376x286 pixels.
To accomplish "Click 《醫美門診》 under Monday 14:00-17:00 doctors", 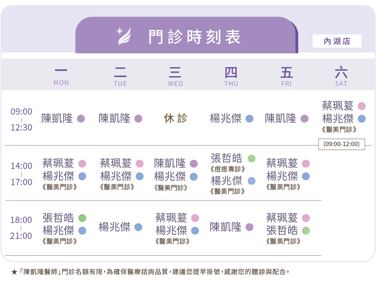I will (59, 187).
